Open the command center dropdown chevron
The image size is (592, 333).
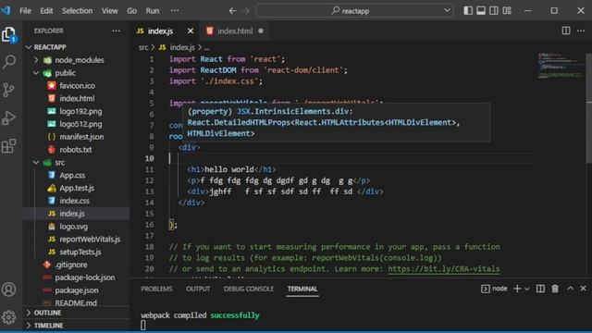point(447,10)
